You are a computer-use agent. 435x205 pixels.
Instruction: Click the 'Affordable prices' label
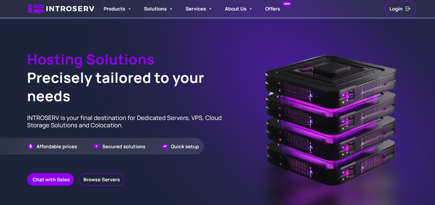pos(57,147)
